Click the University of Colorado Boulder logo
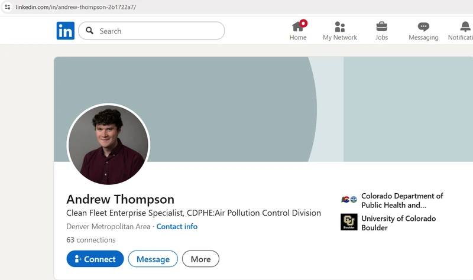Screen dimensions: 473x280 click(349, 222)
